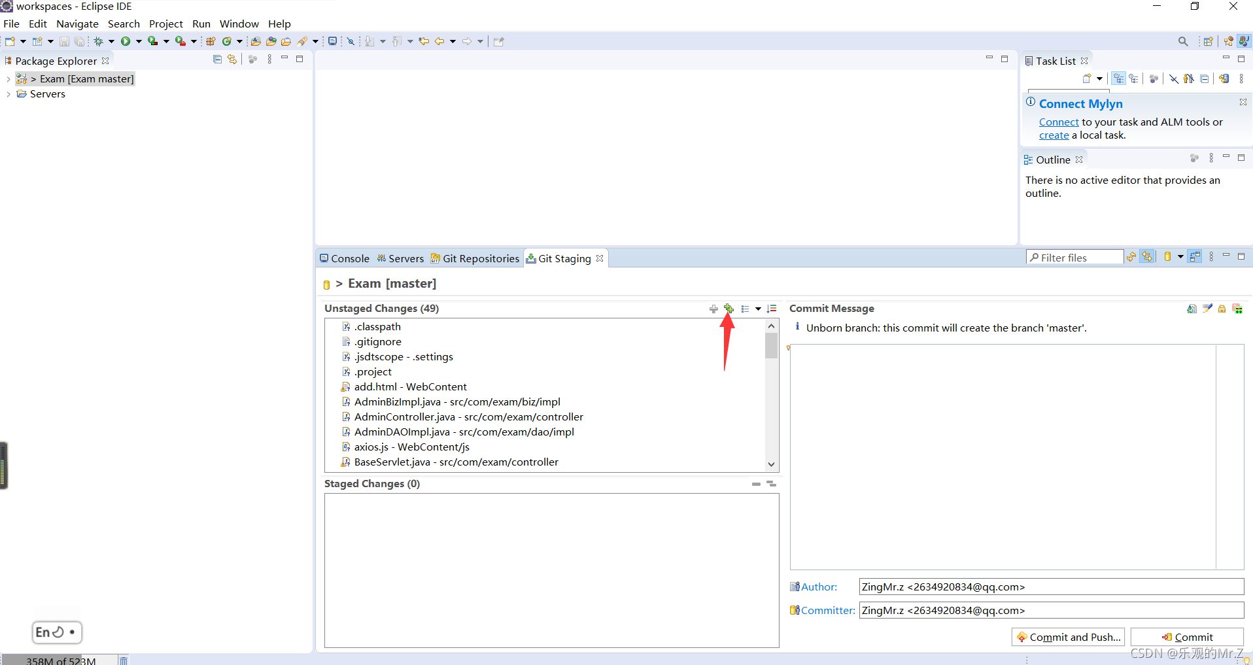Image resolution: width=1253 pixels, height=665 pixels.
Task: Click the heap status memory bar
Action: click(59, 660)
